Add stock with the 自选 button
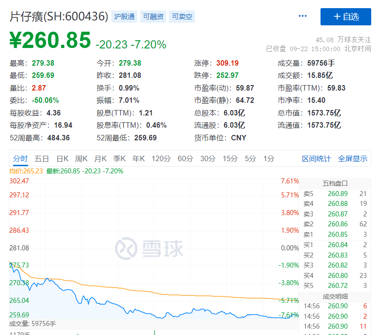The image size is (378, 335). tap(346, 17)
